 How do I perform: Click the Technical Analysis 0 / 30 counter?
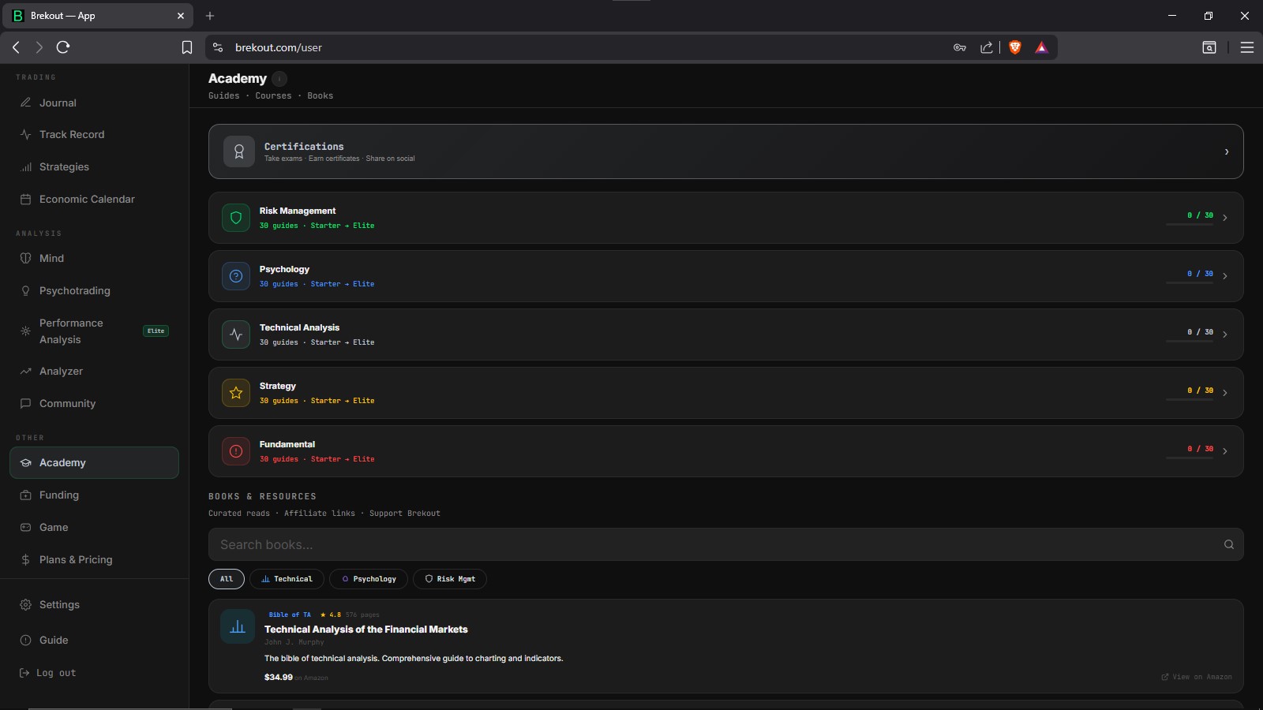tap(1200, 332)
